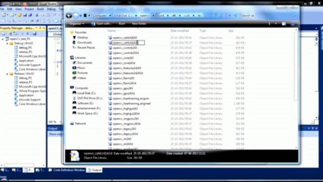Click Computer in the navigation pane
The image size is (323, 182).
pos(81,88)
